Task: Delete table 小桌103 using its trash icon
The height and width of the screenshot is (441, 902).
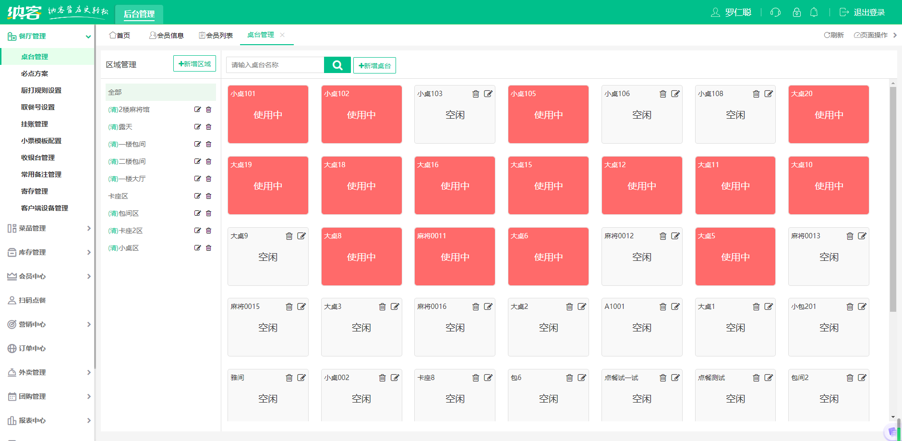Action: [x=476, y=94]
